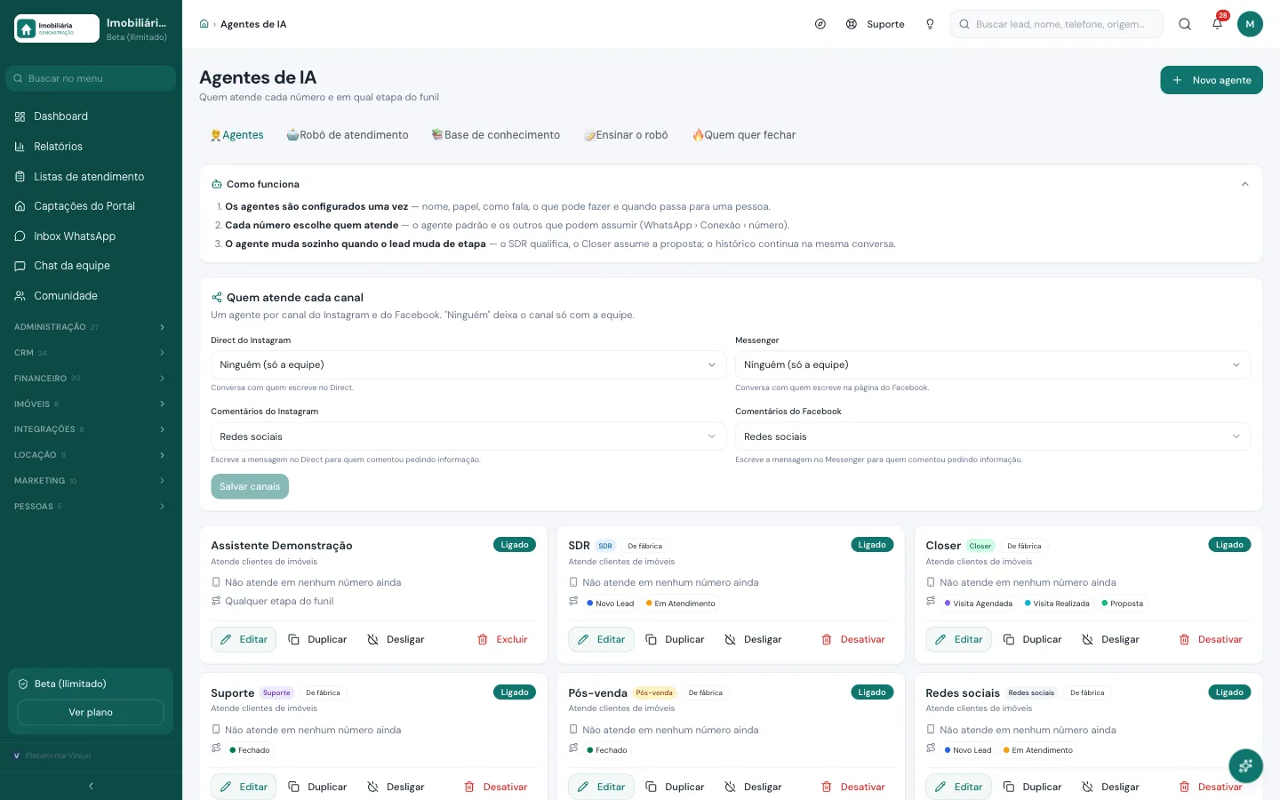The width and height of the screenshot is (1280, 800).
Task: Click the Ver plano button
Action: (91, 712)
